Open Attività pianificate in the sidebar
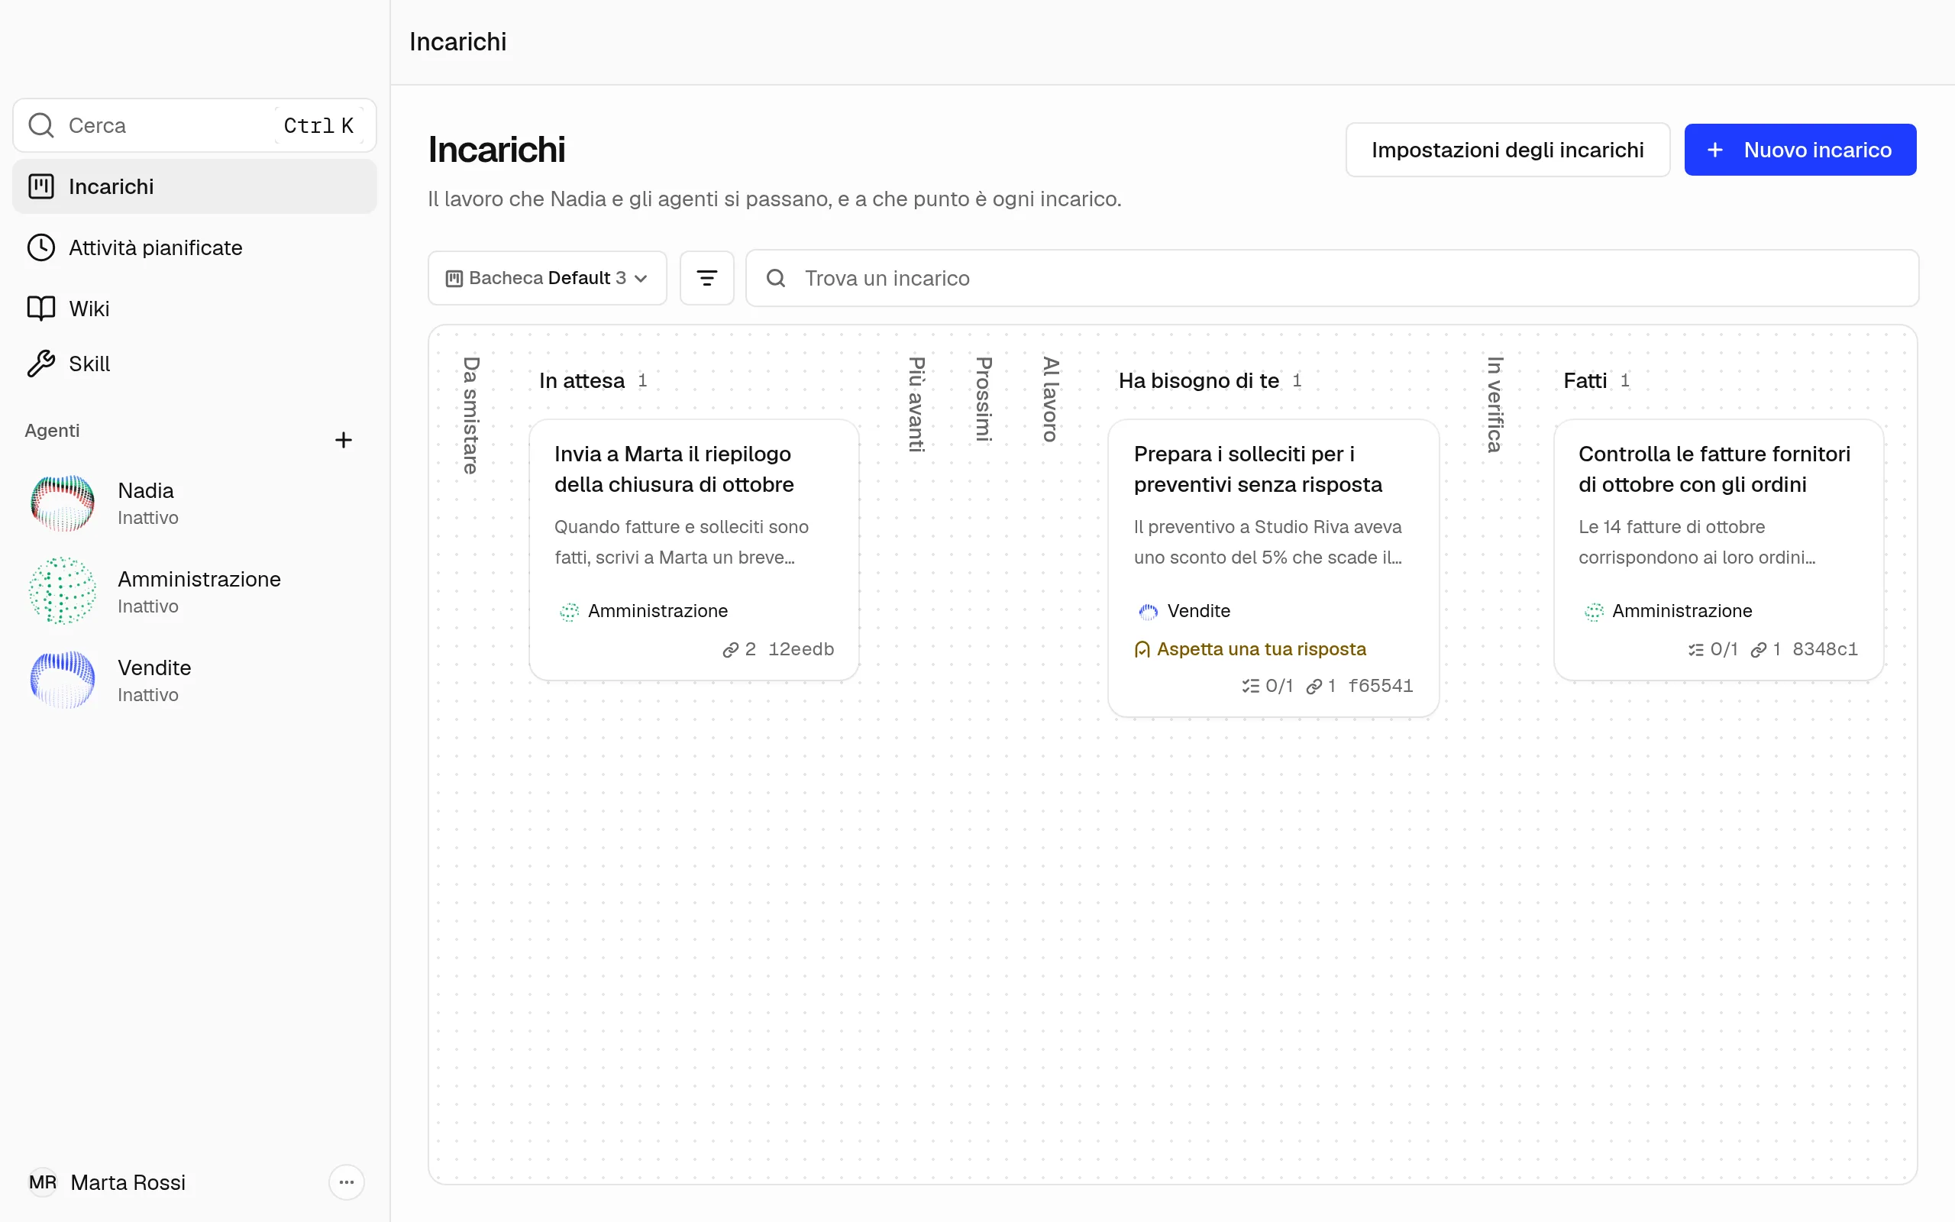Screen dimensions: 1955x1222 [x=194, y=247]
